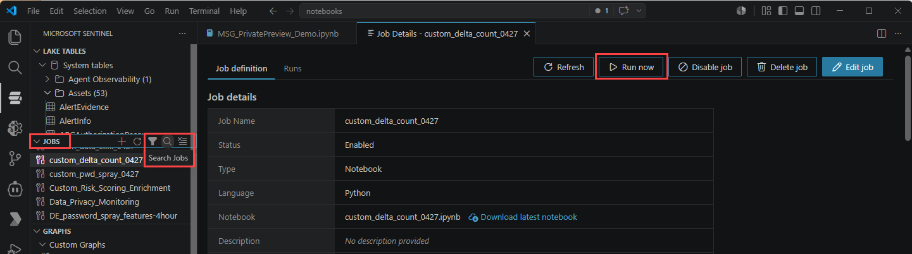Select the AlertInfo table
912x254 pixels.
[x=75, y=121]
